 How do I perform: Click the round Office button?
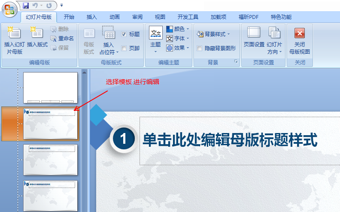pyautogui.click(x=9, y=9)
